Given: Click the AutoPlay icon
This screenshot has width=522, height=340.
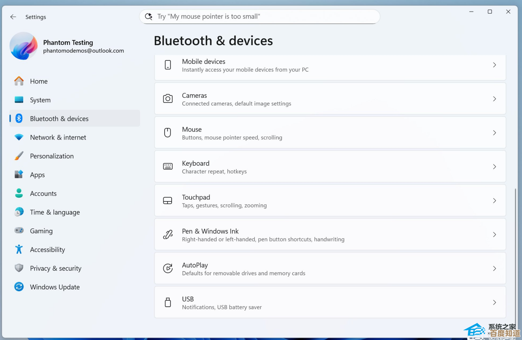Looking at the screenshot, I should pyautogui.click(x=168, y=268).
